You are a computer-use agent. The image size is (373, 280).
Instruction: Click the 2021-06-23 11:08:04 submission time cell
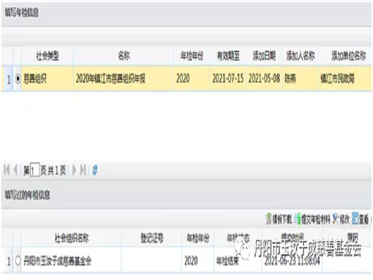(x=292, y=261)
